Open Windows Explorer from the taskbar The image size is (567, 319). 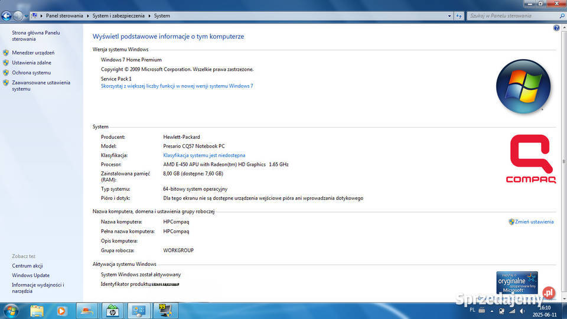coord(37,311)
